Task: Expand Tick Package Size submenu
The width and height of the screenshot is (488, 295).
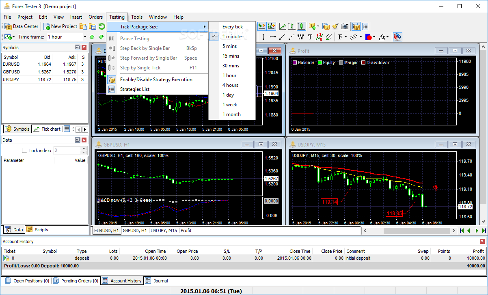Action: (x=158, y=27)
